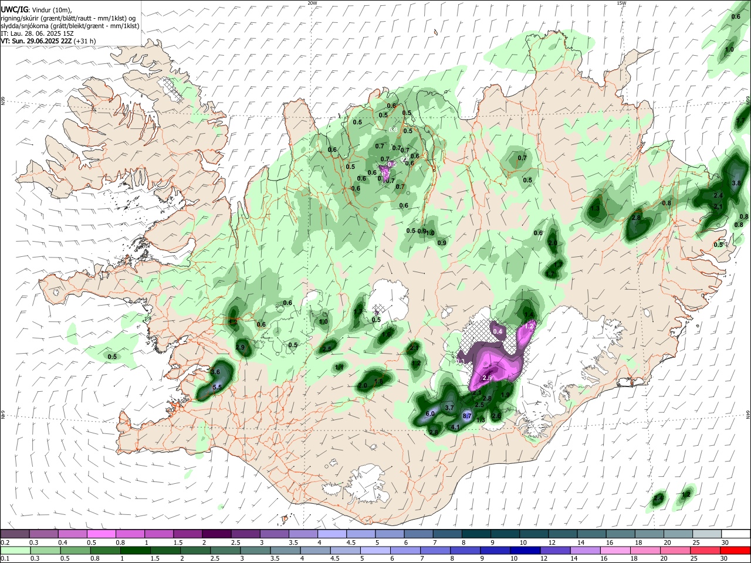The width and height of the screenshot is (751, 563).
Task: Click the '20W' longitude label at top
Action: click(312, 3)
